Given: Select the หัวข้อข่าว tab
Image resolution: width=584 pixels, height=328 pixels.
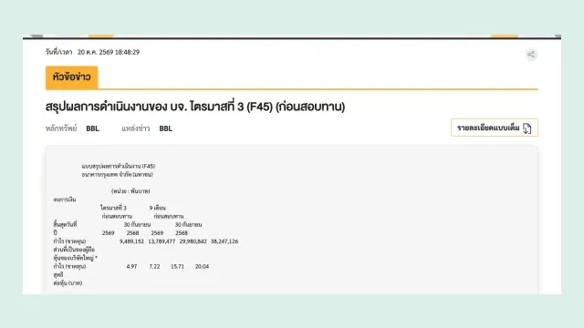Looking at the screenshot, I should [x=71, y=77].
